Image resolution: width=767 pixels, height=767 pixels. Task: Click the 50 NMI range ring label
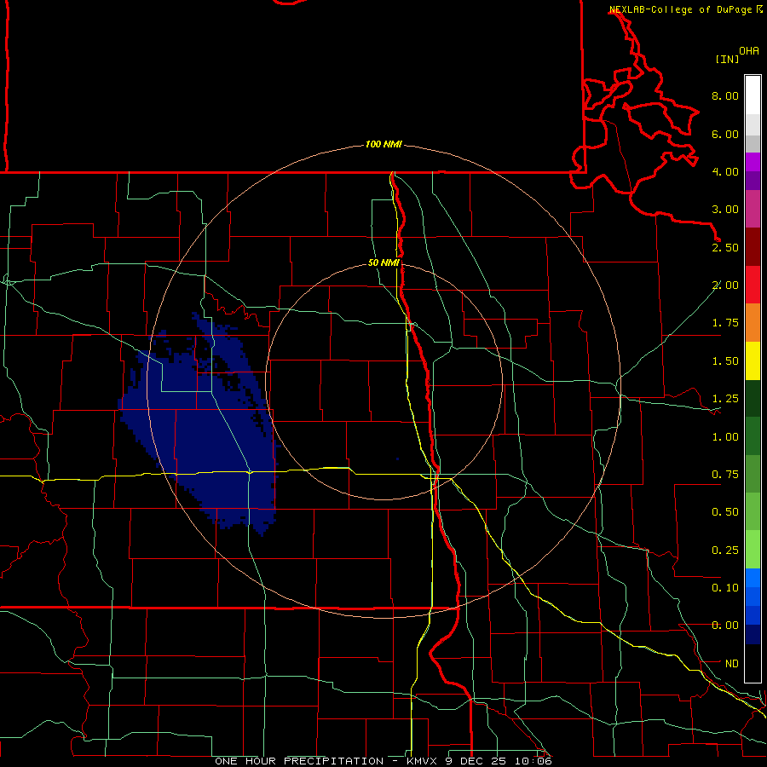click(x=383, y=262)
